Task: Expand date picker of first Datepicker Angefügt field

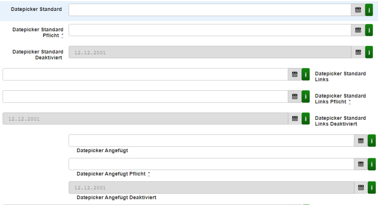Action: click(361, 141)
